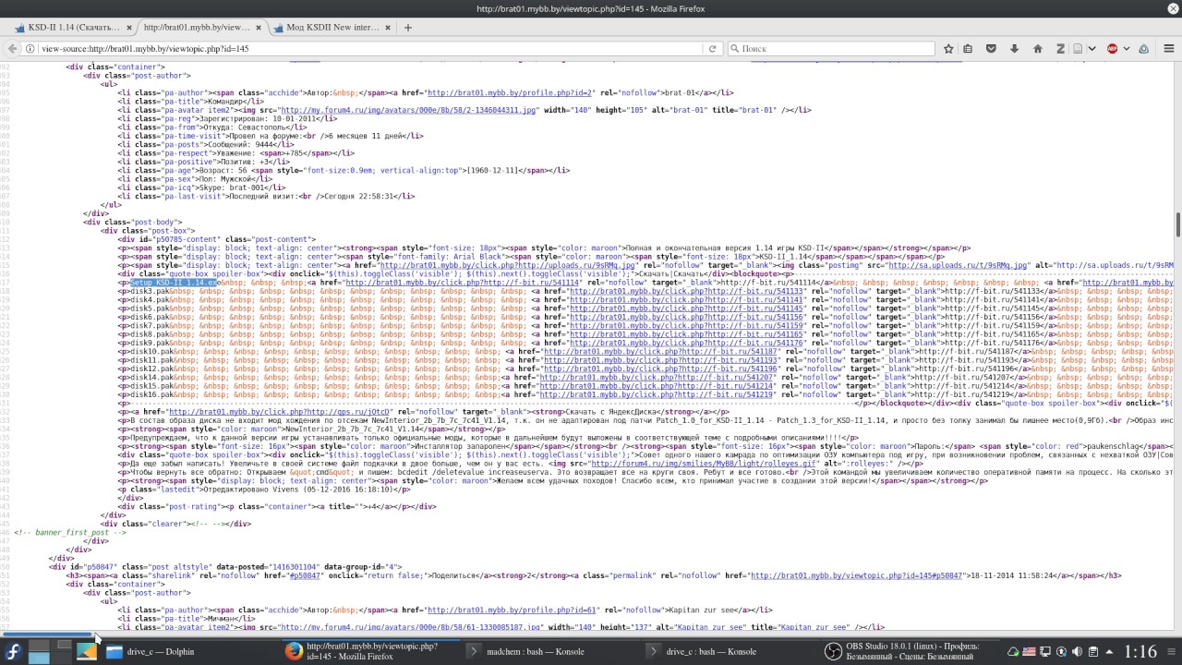1182x665 pixels.
Task: Bookmark this page with the star icon
Action: 948,48
